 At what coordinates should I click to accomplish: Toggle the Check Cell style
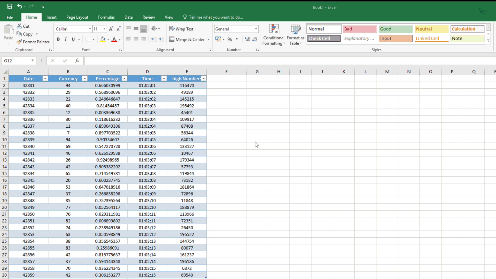(x=324, y=38)
